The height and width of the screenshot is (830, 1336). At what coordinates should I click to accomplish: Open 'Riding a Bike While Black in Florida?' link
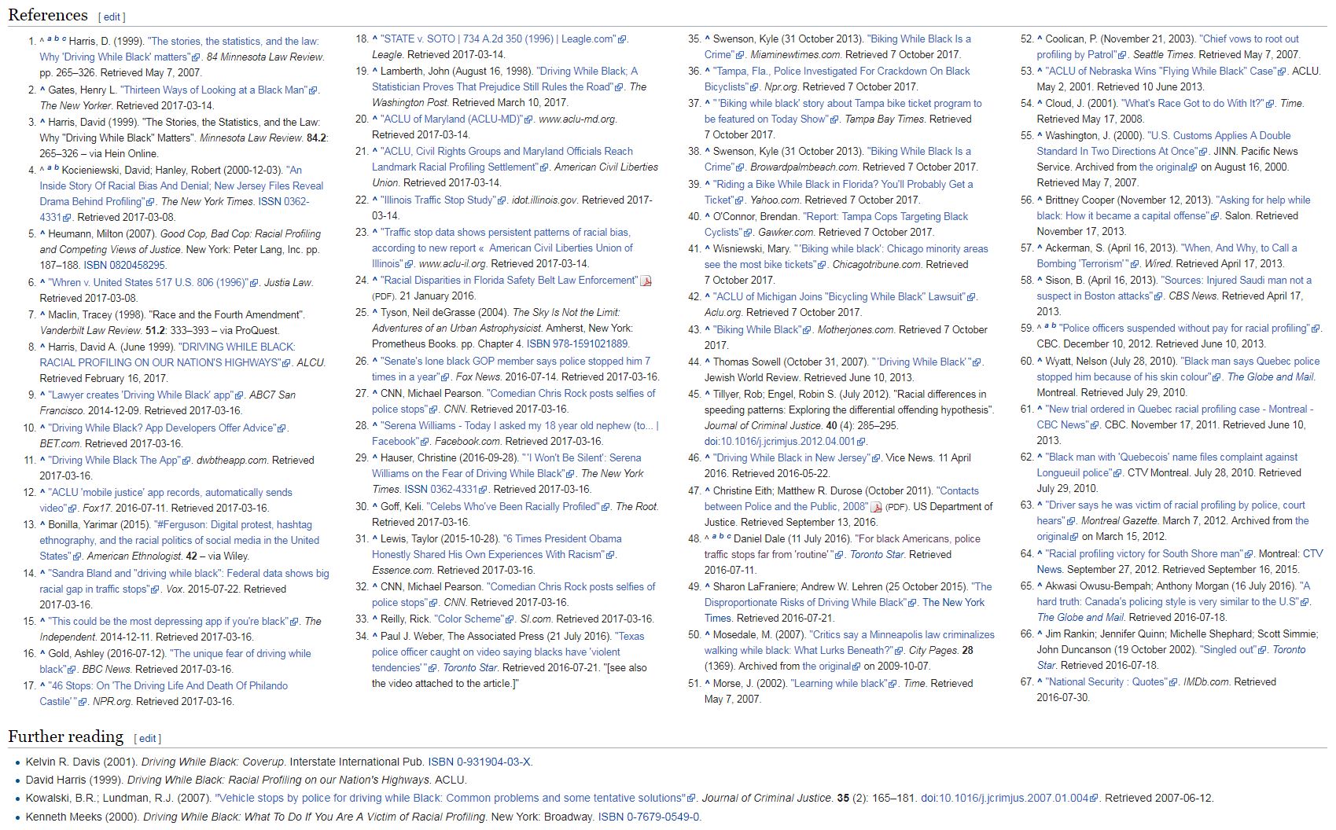[x=838, y=193]
